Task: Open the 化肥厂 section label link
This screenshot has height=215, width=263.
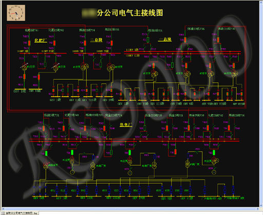Action: click(x=41, y=40)
